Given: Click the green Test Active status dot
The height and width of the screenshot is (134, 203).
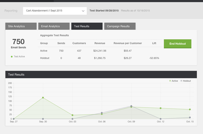Looking at the screenshot, I should pyautogui.click(x=12, y=57).
